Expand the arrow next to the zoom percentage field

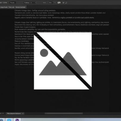click(x=55, y=3)
